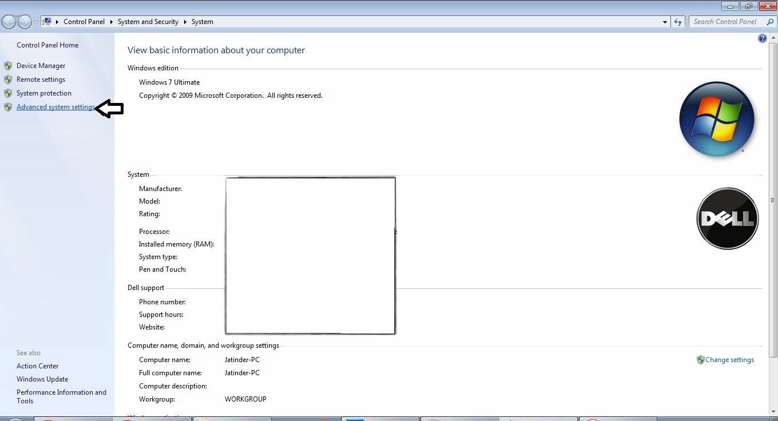778x421 pixels.
Task: Open Advanced system settings
Action: (55, 106)
